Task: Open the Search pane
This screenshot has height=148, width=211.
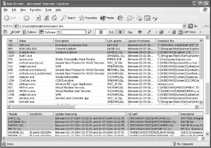Action: click(x=68, y=18)
